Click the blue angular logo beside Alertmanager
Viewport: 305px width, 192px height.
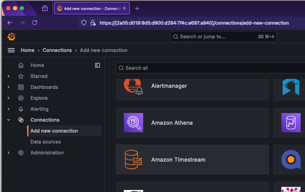tap(291, 87)
